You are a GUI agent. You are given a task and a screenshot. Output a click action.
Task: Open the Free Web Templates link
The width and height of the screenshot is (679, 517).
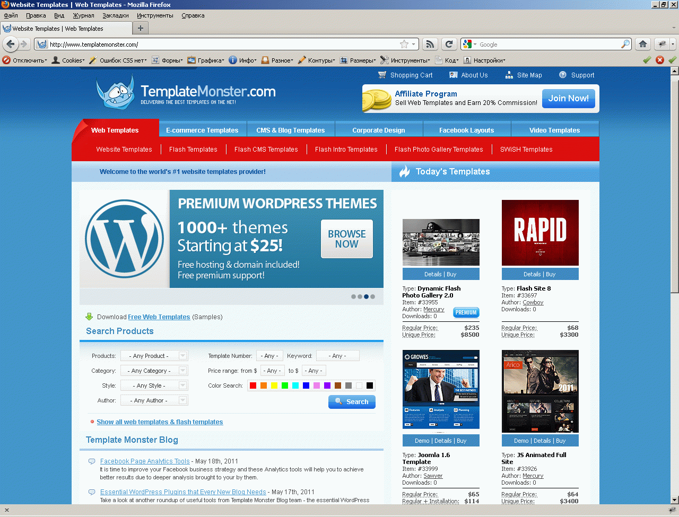point(159,317)
